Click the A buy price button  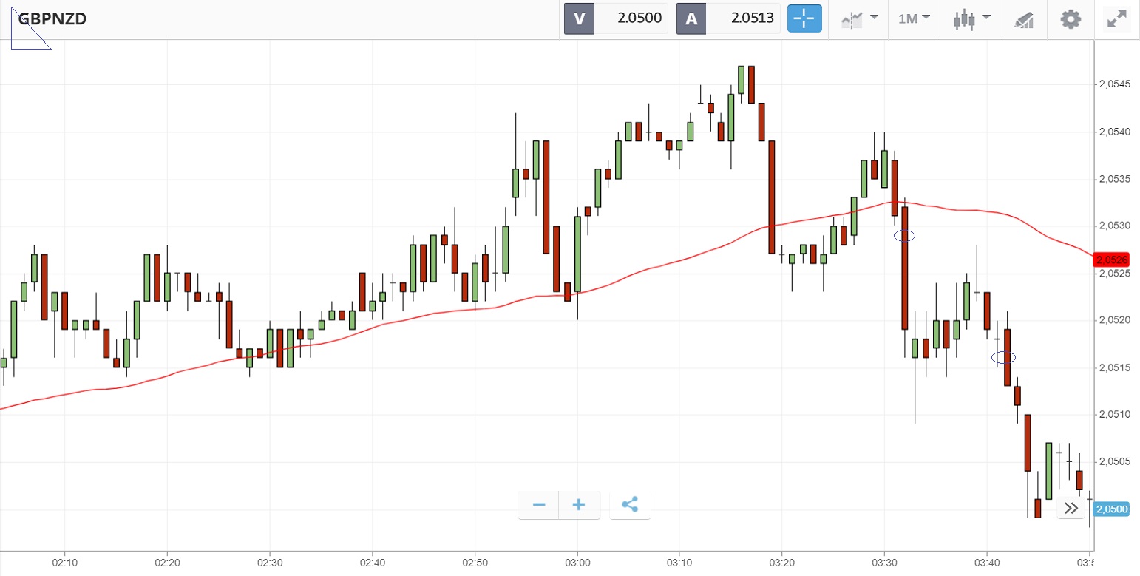pyautogui.click(x=728, y=18)
